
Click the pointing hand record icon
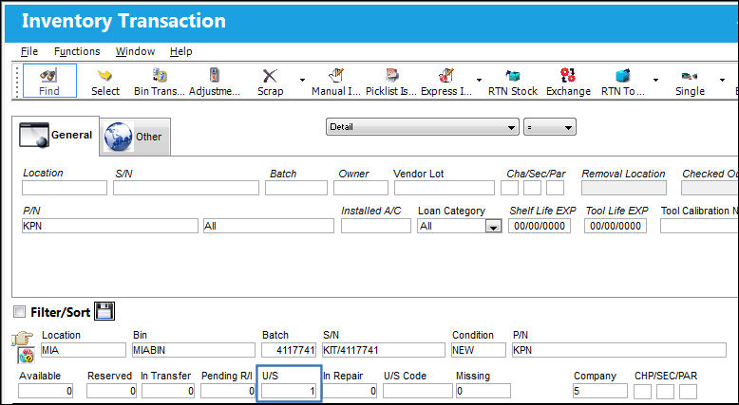(x=23, y=339)
